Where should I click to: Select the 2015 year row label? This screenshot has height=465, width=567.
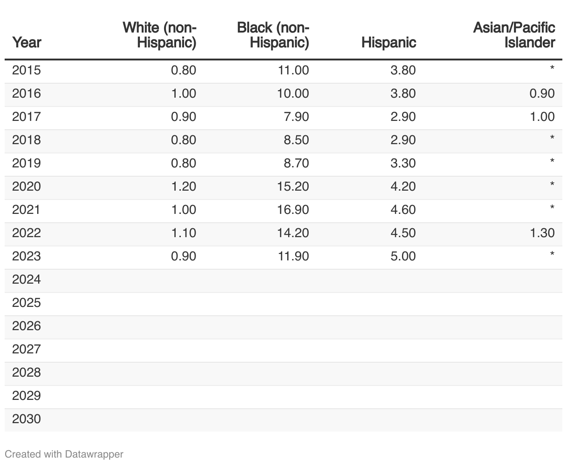pyautogui.click(x=26, y=70)
